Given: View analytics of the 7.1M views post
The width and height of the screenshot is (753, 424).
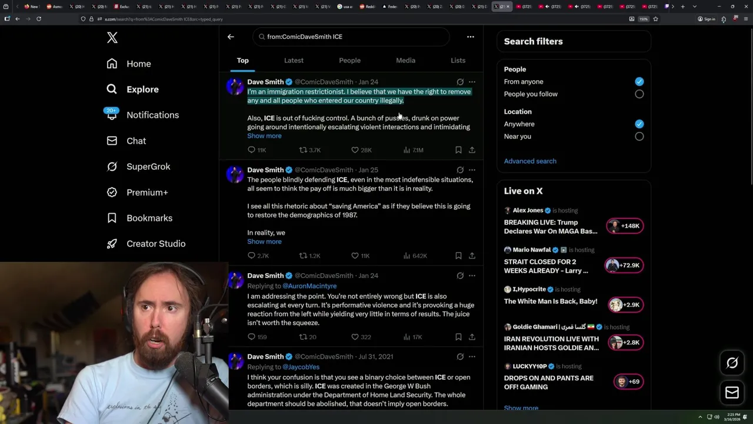Looking at the screenshot, I should 413,150.
